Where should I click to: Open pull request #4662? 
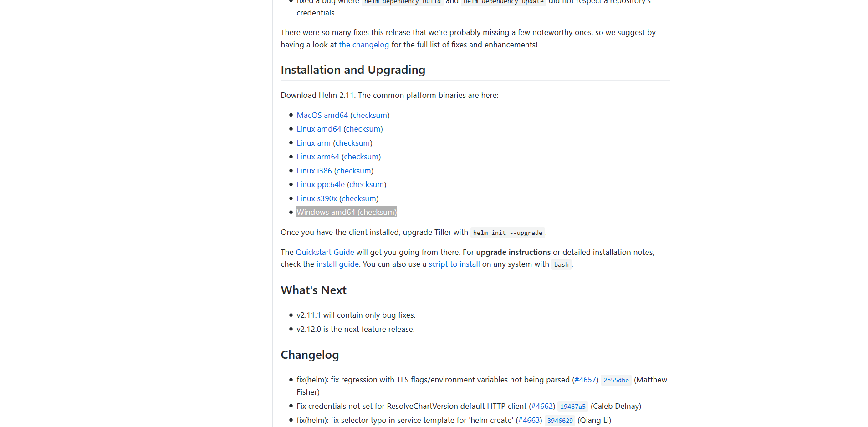click(x=542, y=406)
